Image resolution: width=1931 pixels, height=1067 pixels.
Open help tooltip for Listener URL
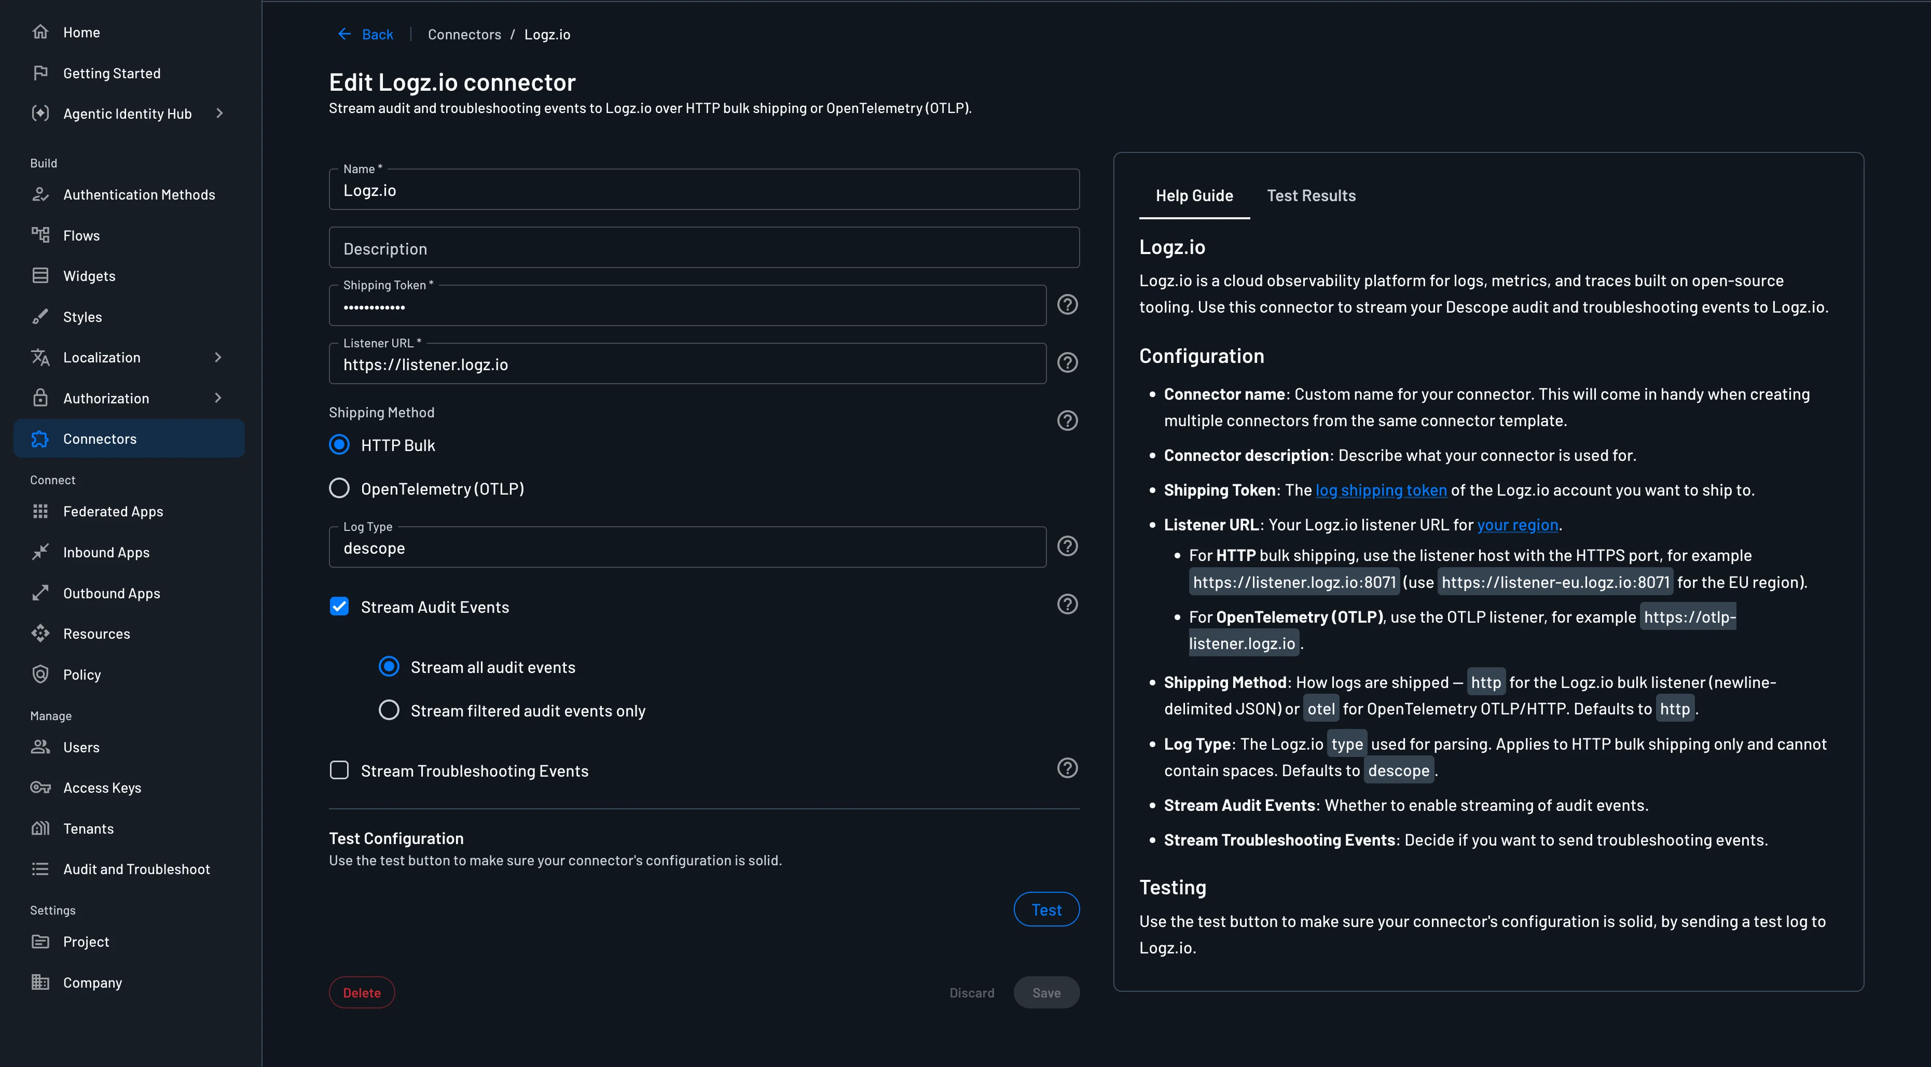pyautogui.click(x=1068, y=362)
